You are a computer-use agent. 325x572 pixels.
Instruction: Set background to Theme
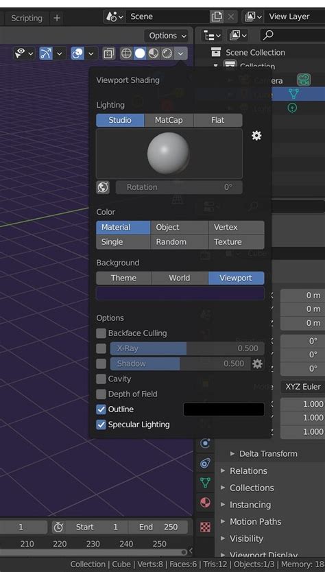point(123,278)
